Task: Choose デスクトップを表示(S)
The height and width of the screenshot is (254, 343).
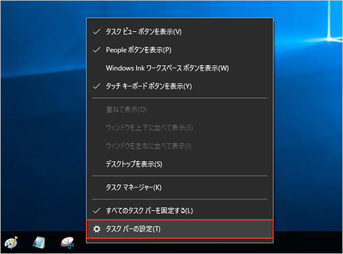Action: [x=179, y=164]
